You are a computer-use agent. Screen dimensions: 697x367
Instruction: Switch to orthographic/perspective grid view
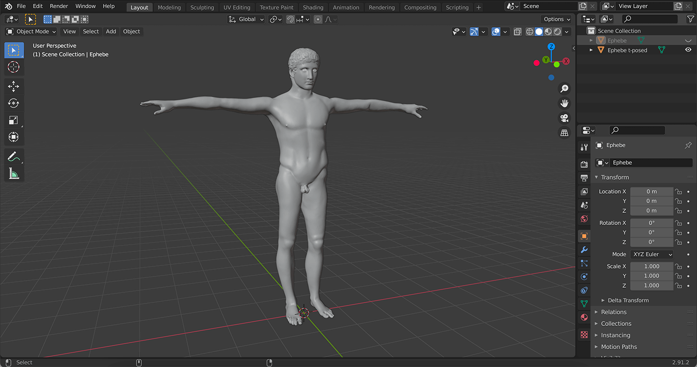click(x=564, y=133)
